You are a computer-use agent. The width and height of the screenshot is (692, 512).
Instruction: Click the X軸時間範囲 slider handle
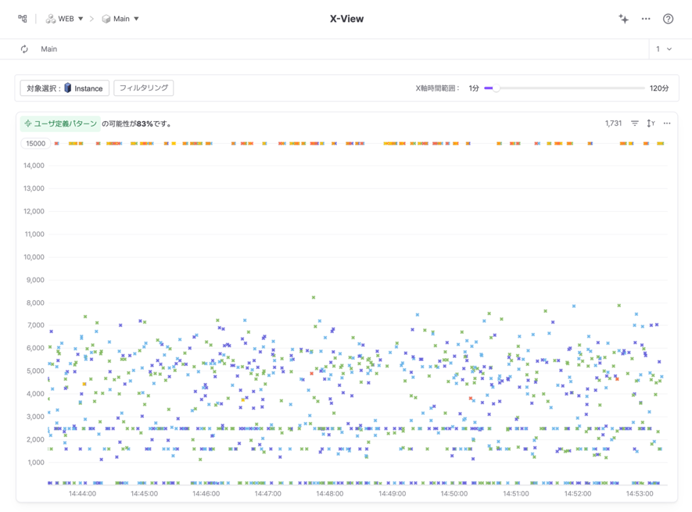pos(495,88)
